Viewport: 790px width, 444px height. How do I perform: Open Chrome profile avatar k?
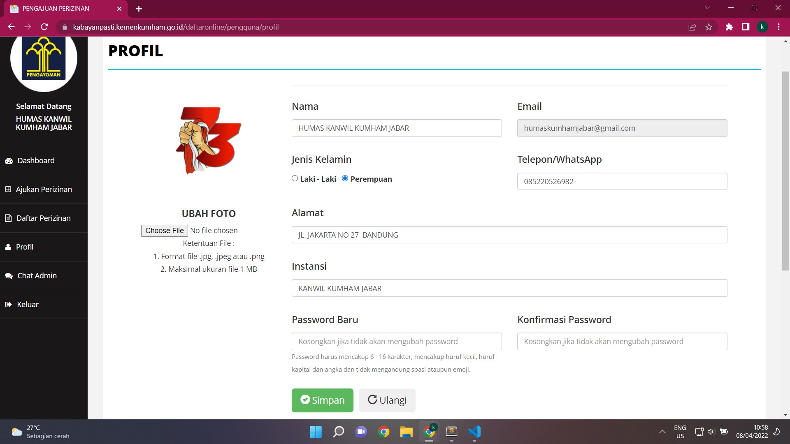coord(762,27)
